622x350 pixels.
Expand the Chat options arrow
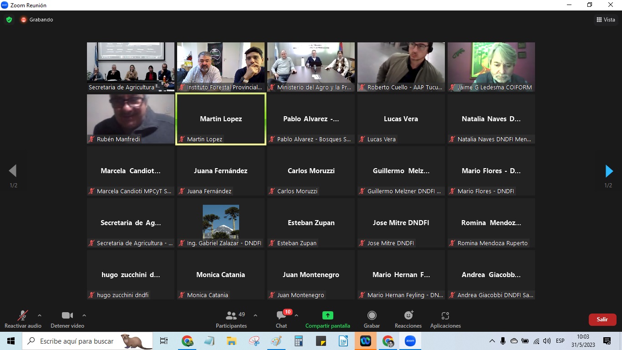296,315
